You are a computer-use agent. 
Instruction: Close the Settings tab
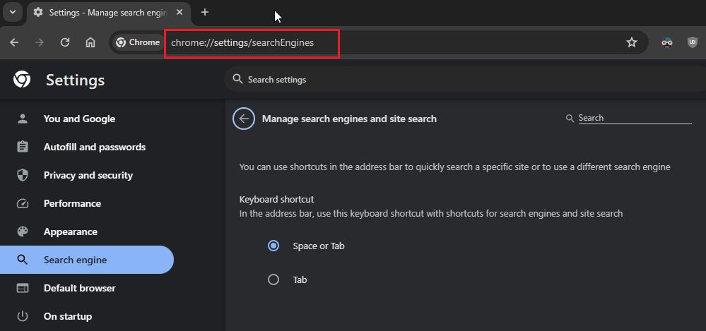[180, 13]
